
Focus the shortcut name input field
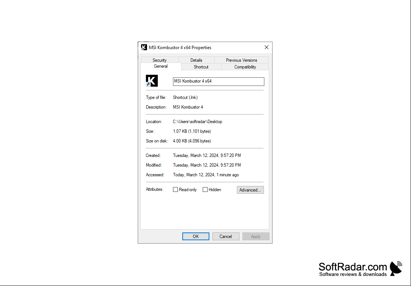point(219,81)
